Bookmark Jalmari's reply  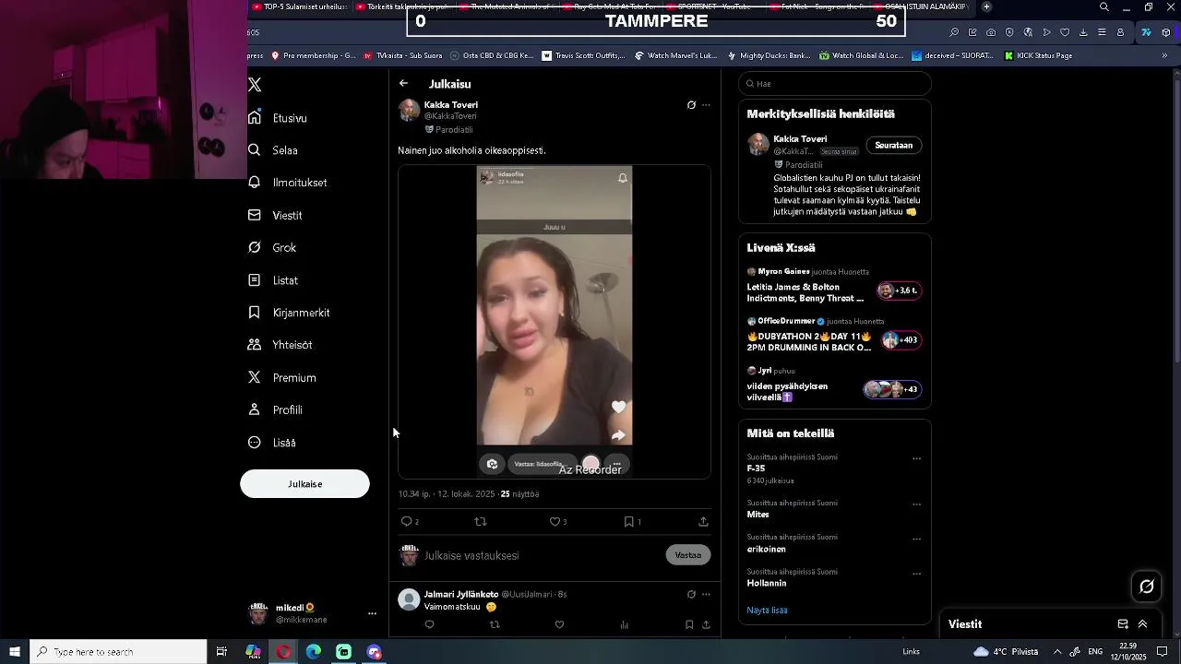click(689, 625)
